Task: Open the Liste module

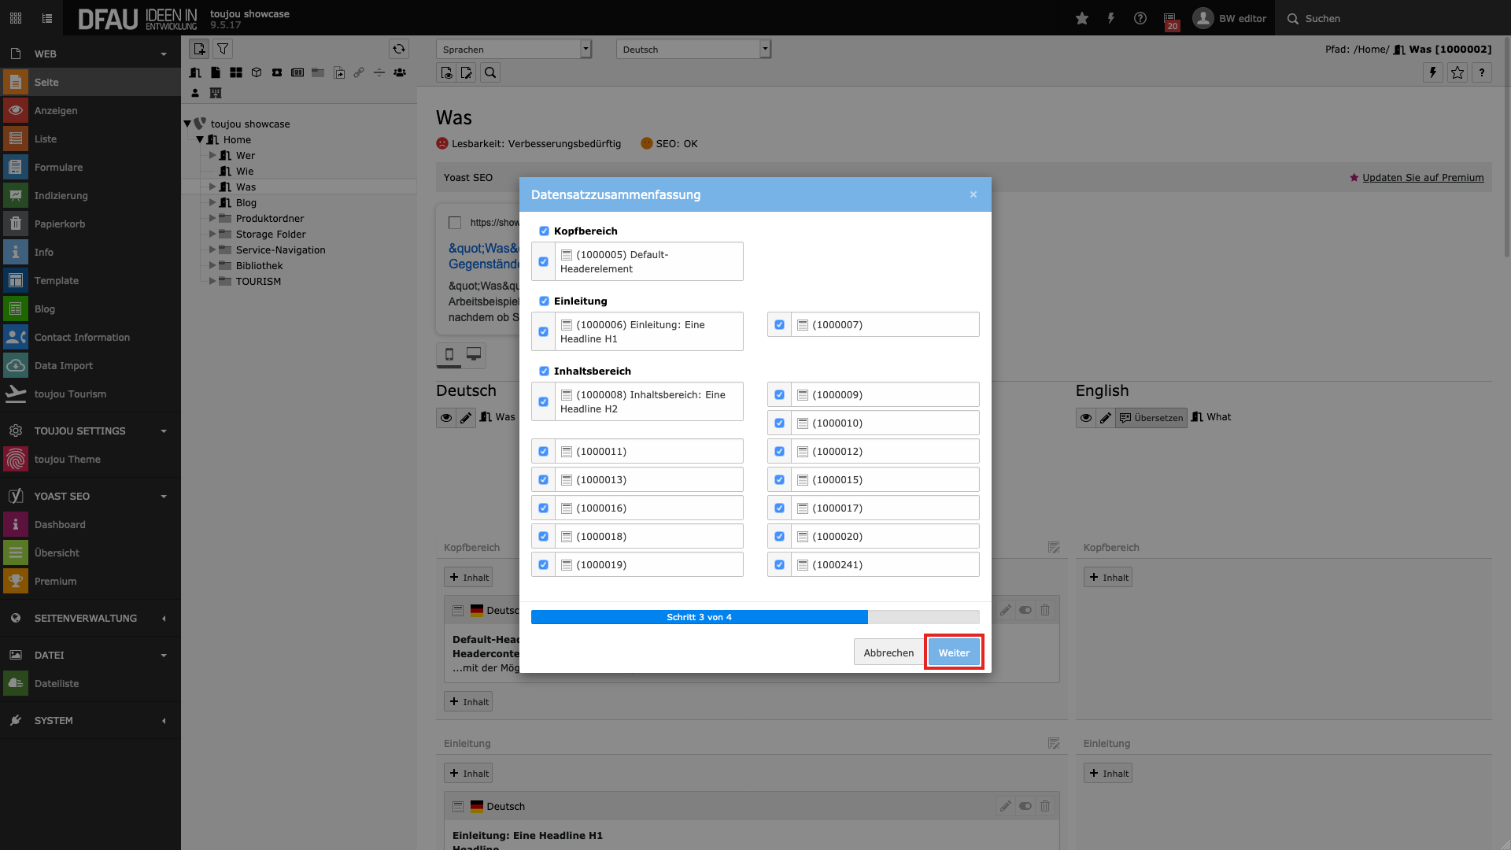Action: click(x=46, y=139)
